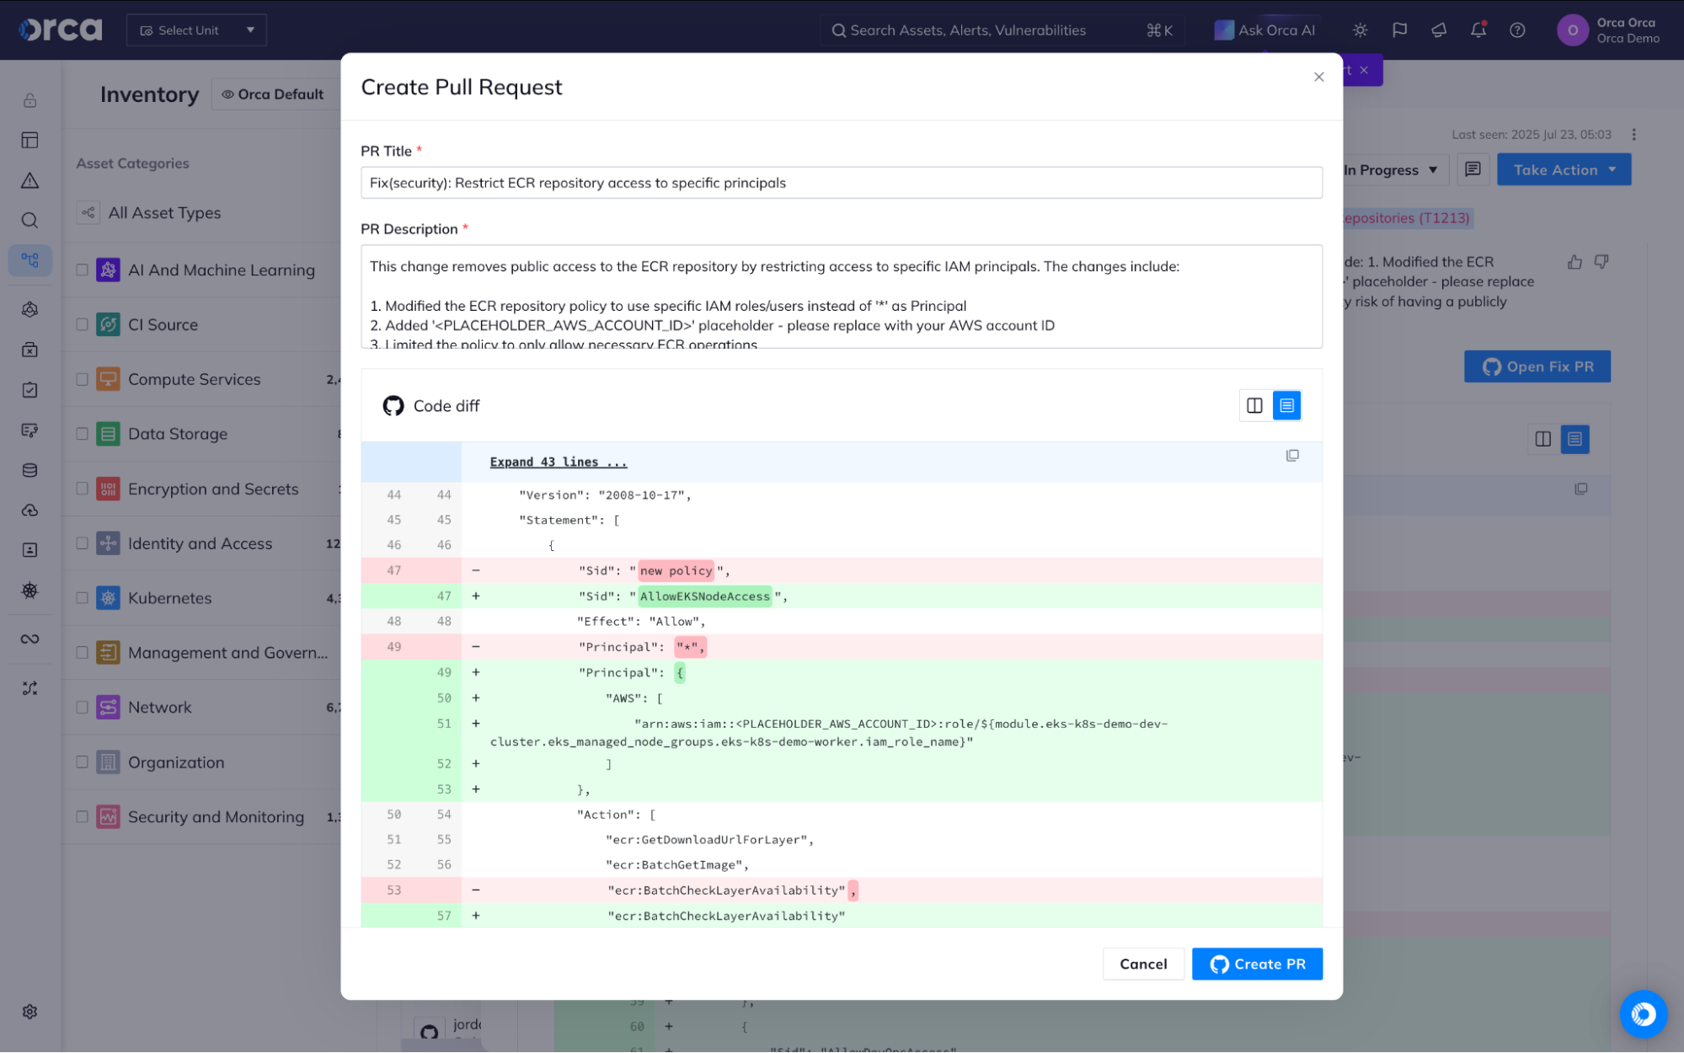Viewport: 1684px width, 1053px height.
Task: Toggle the light/dark theme sun icon
Action: pyautogui.click(x=1360, y=30)
